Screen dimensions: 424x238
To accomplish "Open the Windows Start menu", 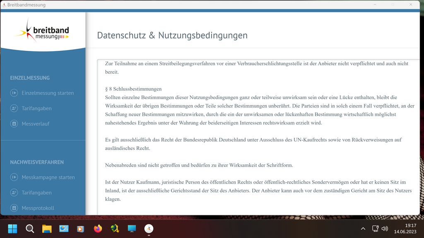I will (x=12, y=228).
